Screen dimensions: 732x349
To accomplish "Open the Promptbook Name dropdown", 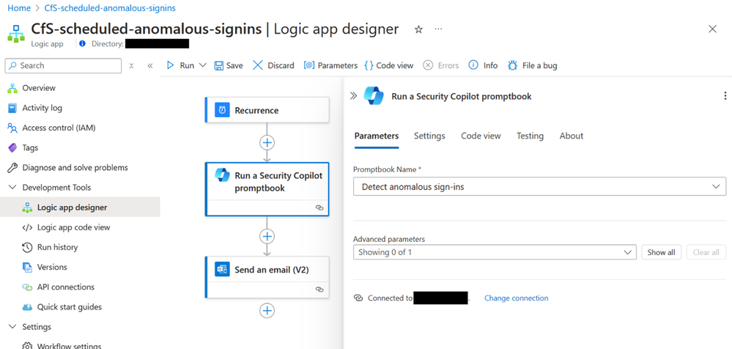I will tap(540, 186).
